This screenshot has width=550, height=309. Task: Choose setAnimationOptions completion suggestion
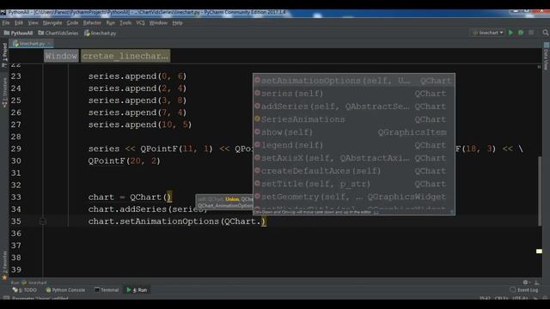point(354,81)
